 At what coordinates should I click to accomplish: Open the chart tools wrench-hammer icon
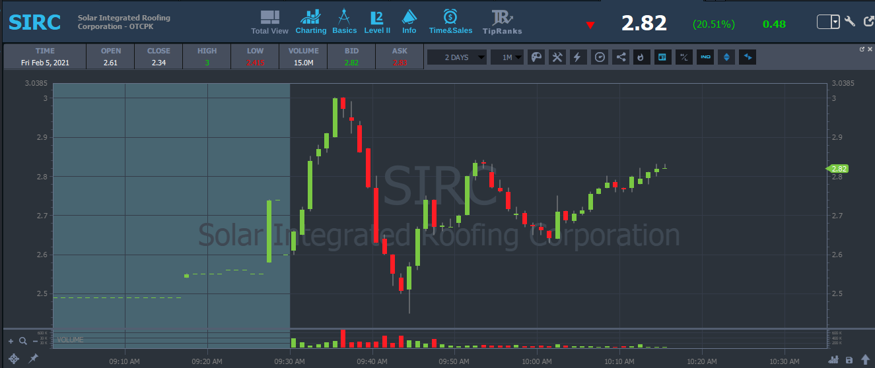pos(557,57)
